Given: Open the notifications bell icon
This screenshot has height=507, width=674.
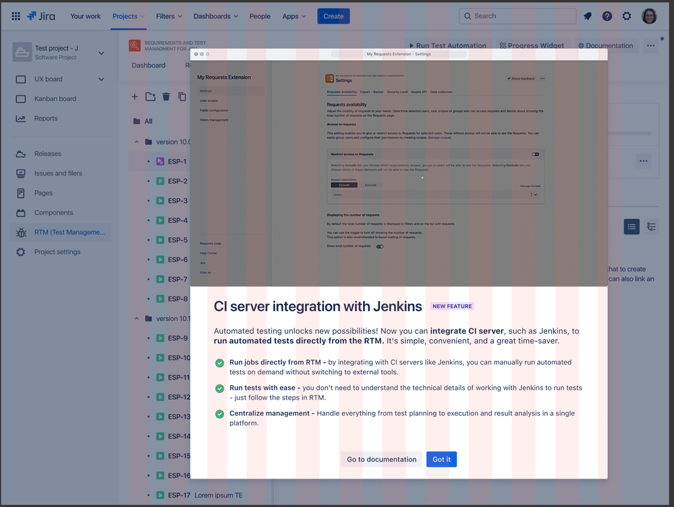Looking at the screenshot, I should (587, 16).
